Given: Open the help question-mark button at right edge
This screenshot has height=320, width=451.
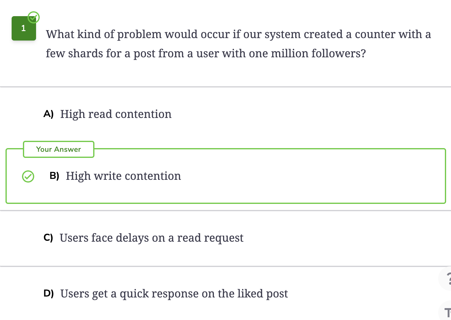Looking at the screenshot, I should pyautogui.click(x=446, y=279).
